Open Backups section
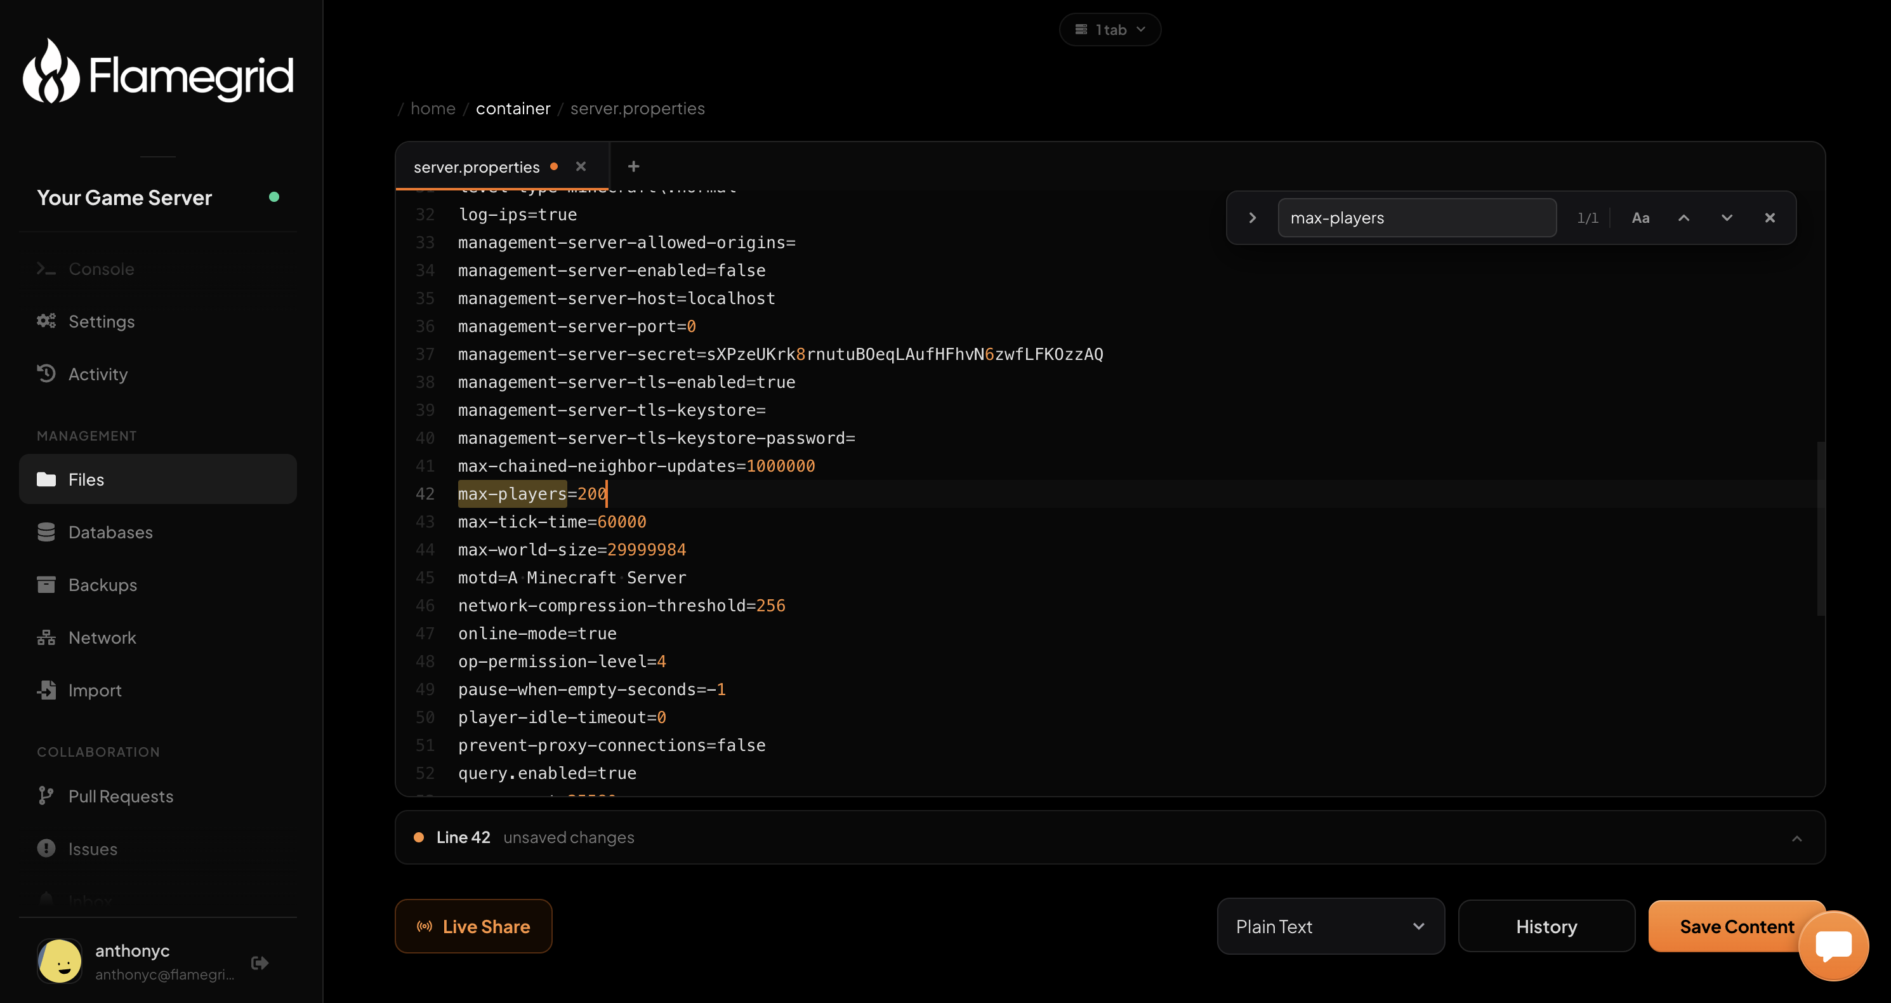 (x=157, y=585)
